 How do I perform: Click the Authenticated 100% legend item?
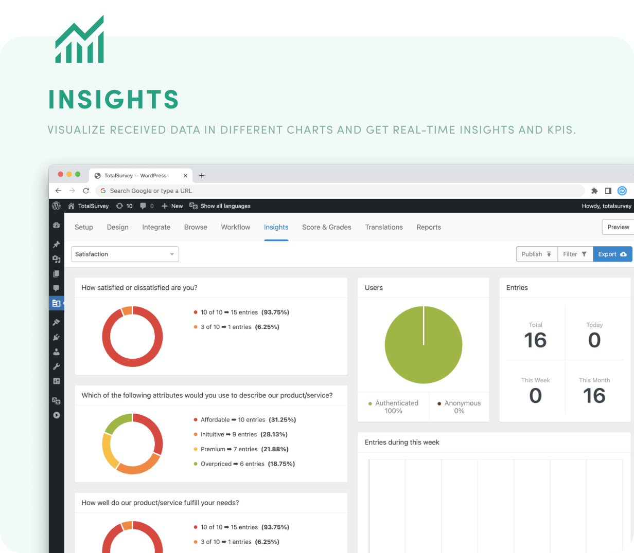tap(394, 407)
